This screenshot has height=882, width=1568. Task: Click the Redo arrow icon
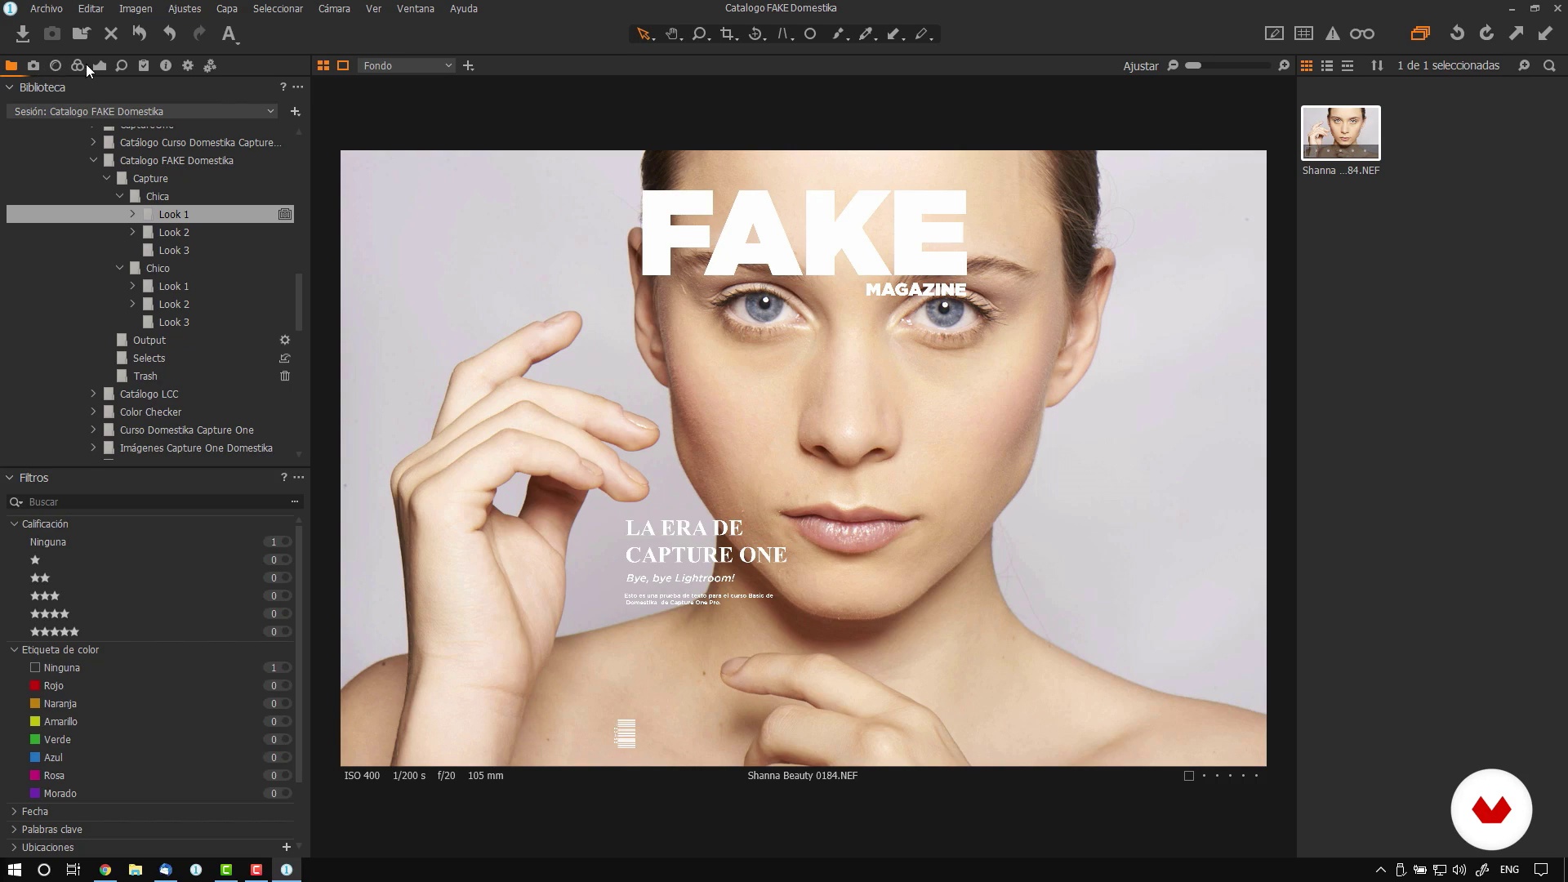click(x=199, y=33)
